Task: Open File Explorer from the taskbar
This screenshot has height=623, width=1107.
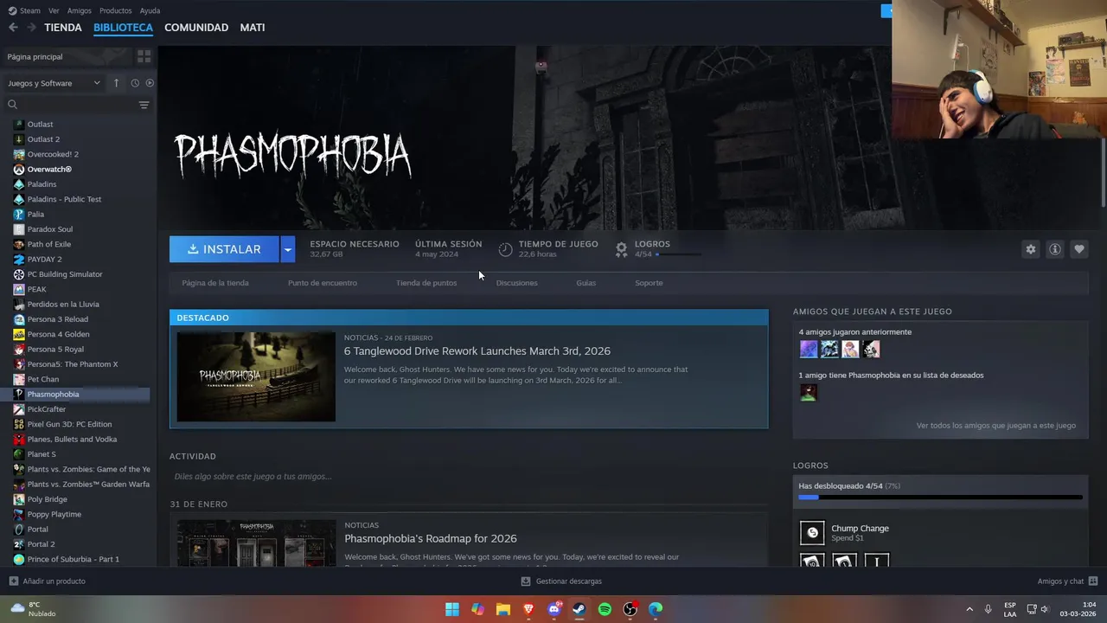Action: tap(503, 609)
